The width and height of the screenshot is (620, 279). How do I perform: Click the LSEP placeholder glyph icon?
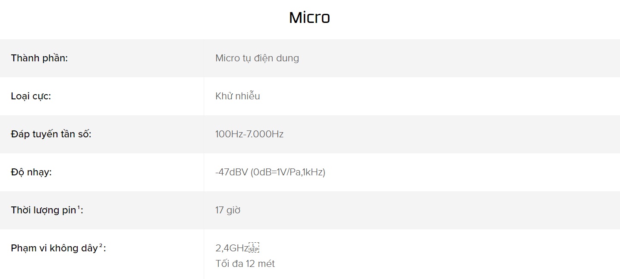tap(254, 247)
